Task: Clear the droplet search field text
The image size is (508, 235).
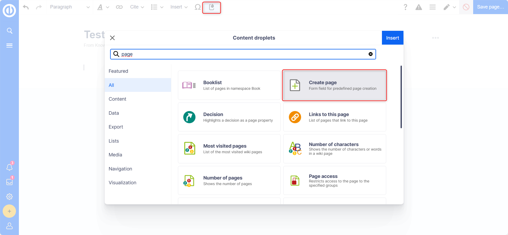Action: [x=370, y=54]
